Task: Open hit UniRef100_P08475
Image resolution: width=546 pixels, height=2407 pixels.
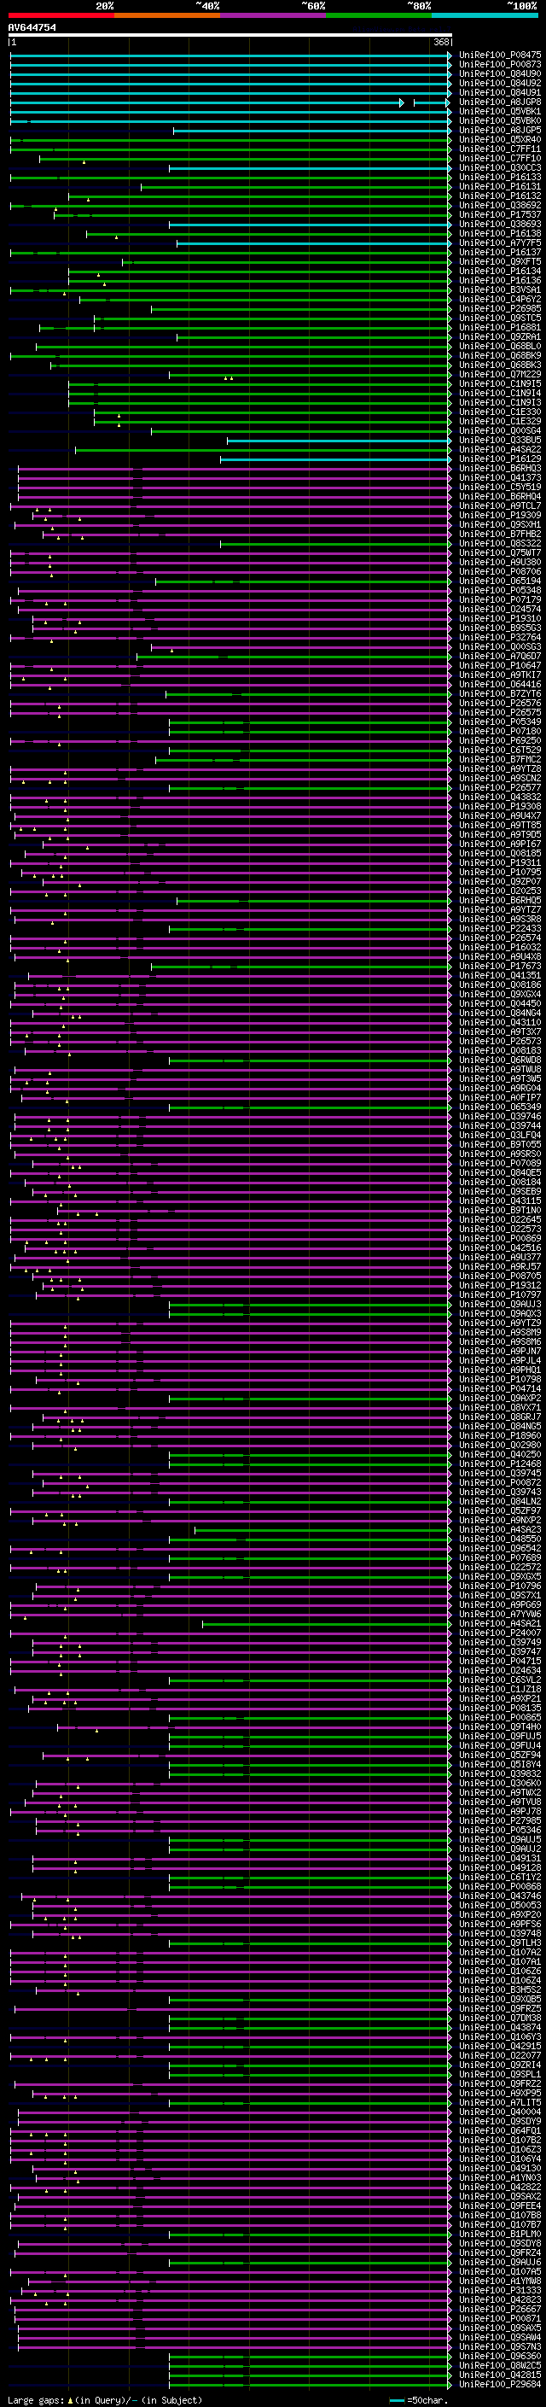Action: click(499, 56)
